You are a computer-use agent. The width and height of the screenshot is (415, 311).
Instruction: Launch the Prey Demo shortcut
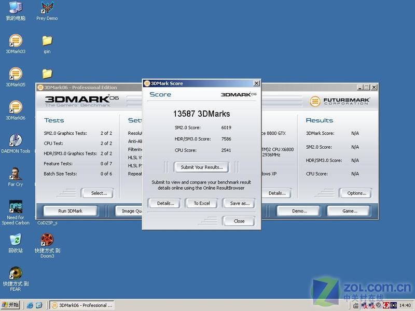click(x=47, y=10)
